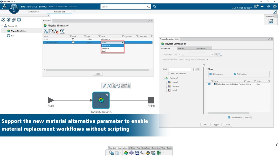Select Aluminium from the material dropdown

pyautogui.click(x=112, y=46)
